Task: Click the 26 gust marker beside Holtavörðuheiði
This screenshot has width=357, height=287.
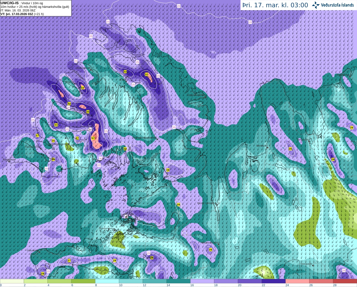Action: [211, 250]
